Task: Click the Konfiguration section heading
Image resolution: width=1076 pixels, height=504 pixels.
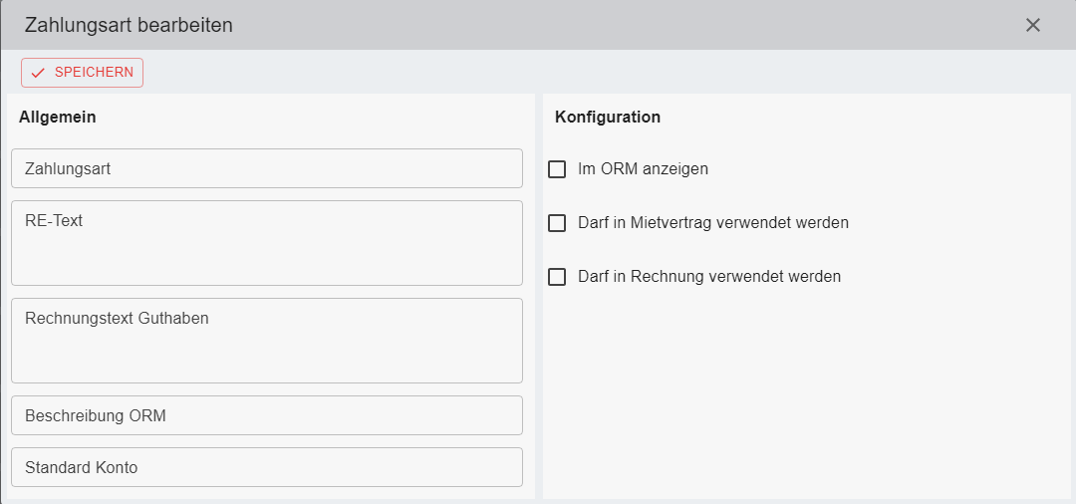Action: pyautogui.click(x=607, y=117)
